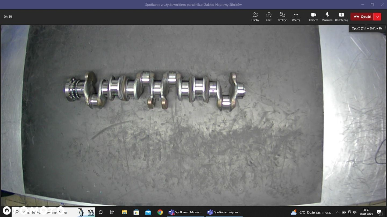
Task: Open the Mail app from taskbar
Action: [148, 212]
